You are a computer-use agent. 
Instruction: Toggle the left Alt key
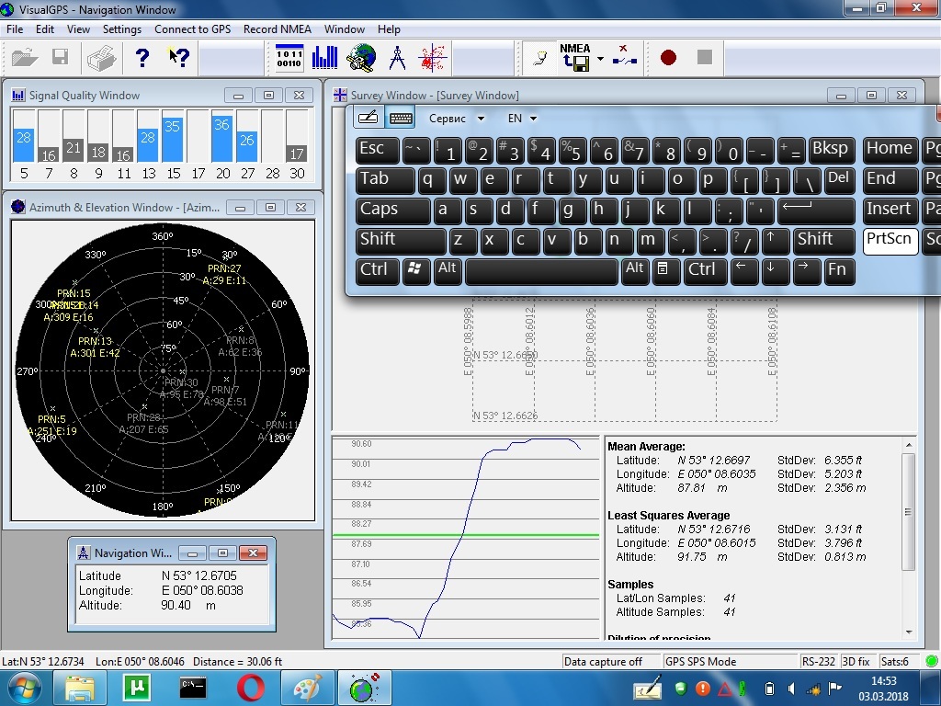[x=448, y=271]
